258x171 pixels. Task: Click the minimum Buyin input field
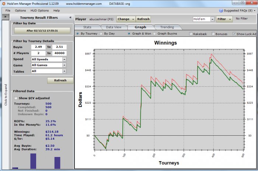pos(38,47)
